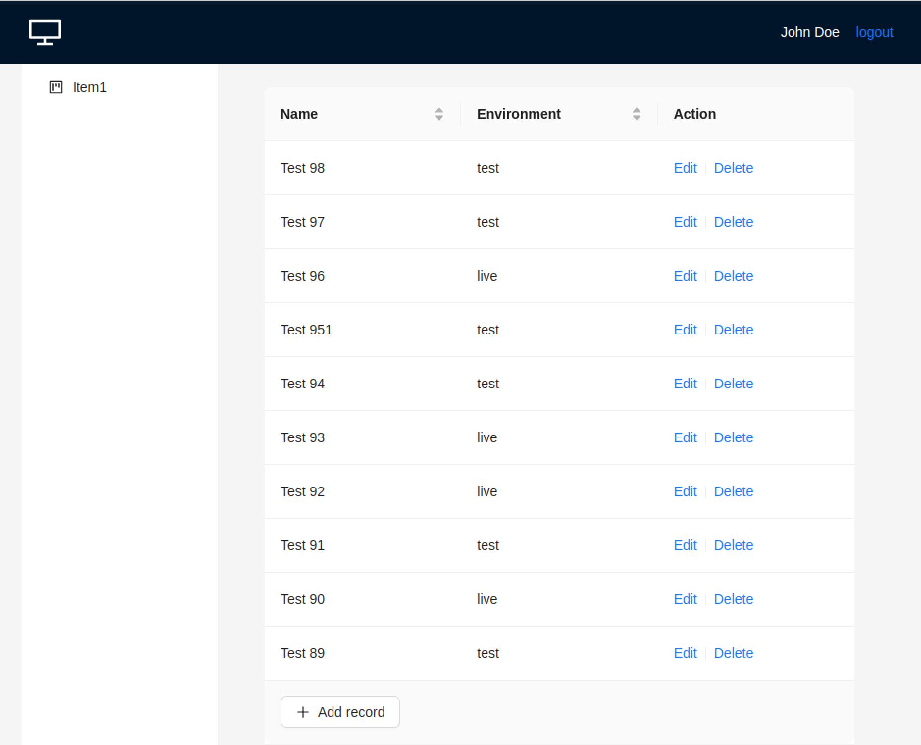921x745 pixels.
Task: Delete the Test 97 record
Action: [734, 222]
